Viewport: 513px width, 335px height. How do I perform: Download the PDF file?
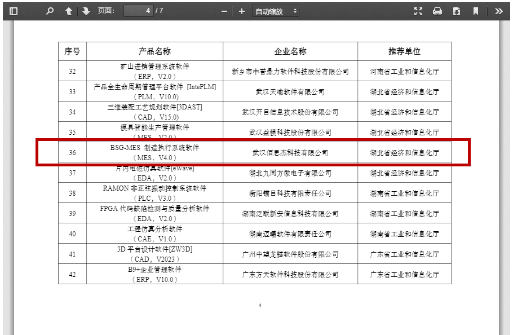pos(457,11)
